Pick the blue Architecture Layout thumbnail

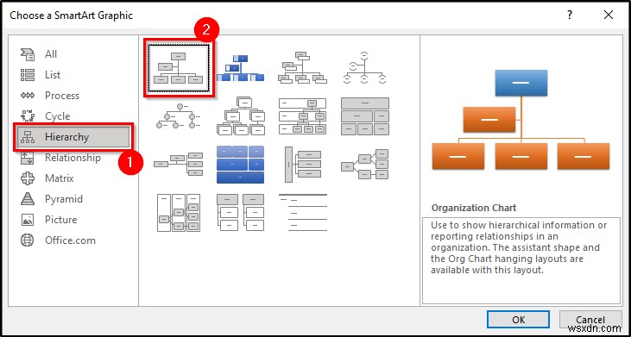pos(241,164)
